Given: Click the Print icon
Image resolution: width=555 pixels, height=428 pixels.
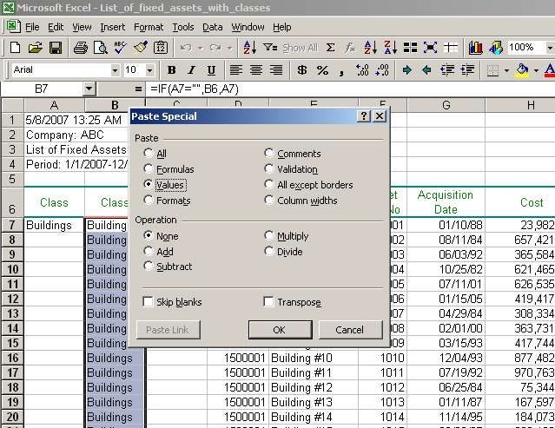Looking at the screenshot, I should click(x=81, y=48).
